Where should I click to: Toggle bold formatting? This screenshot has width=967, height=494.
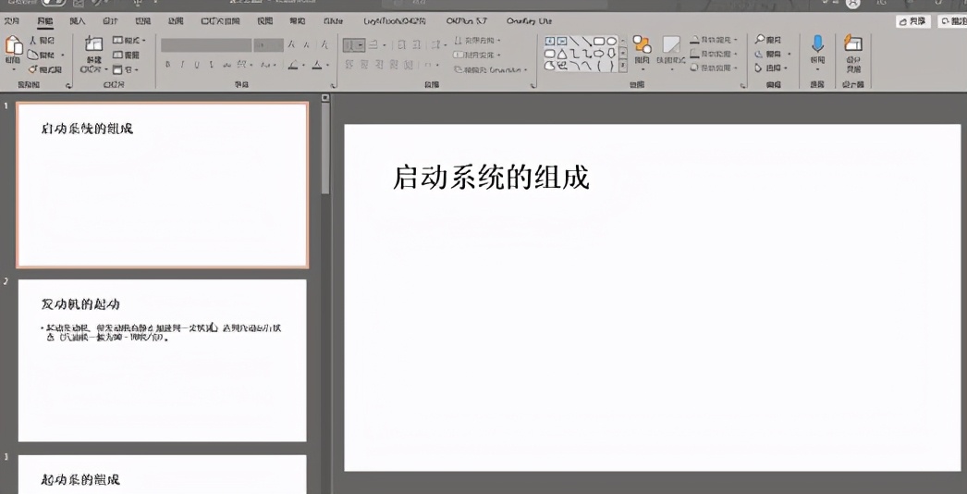(167, 64)
